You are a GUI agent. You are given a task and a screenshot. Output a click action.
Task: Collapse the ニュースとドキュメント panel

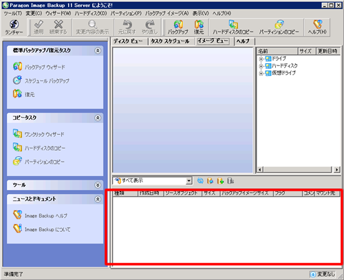[98, 200]
